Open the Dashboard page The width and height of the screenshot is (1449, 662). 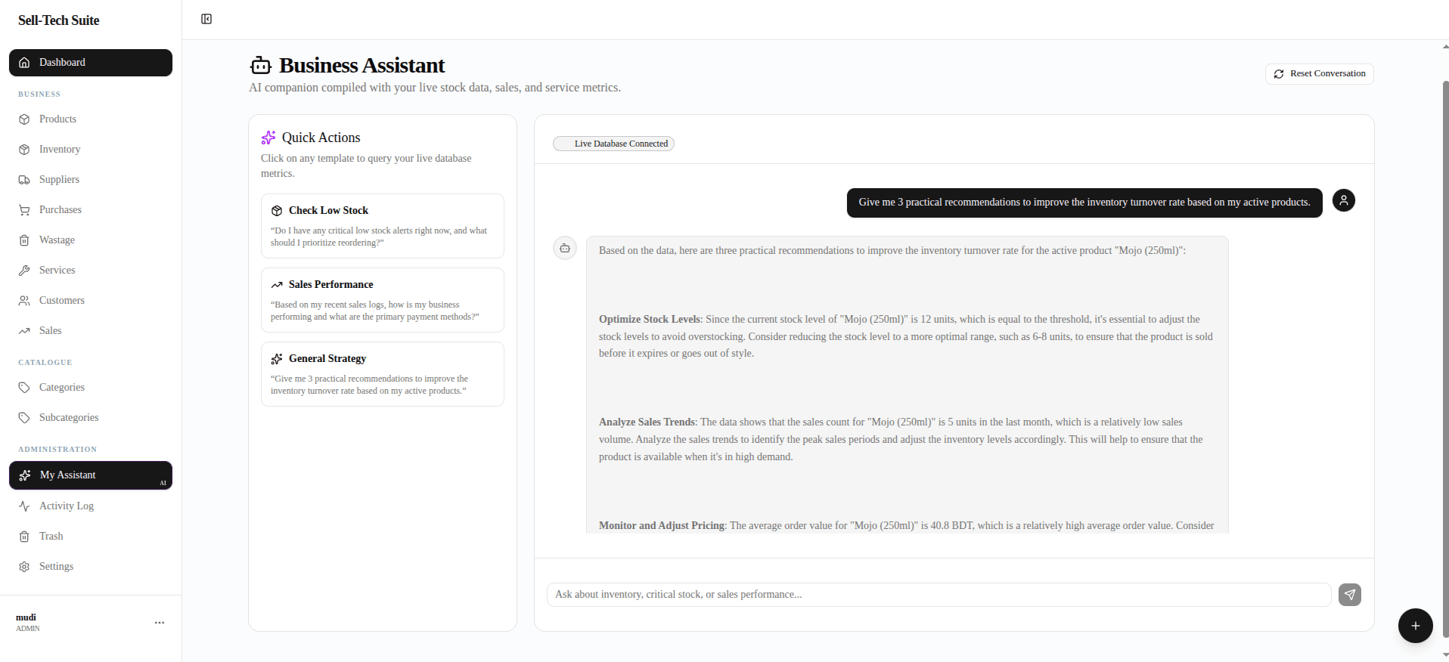point(91,63)
